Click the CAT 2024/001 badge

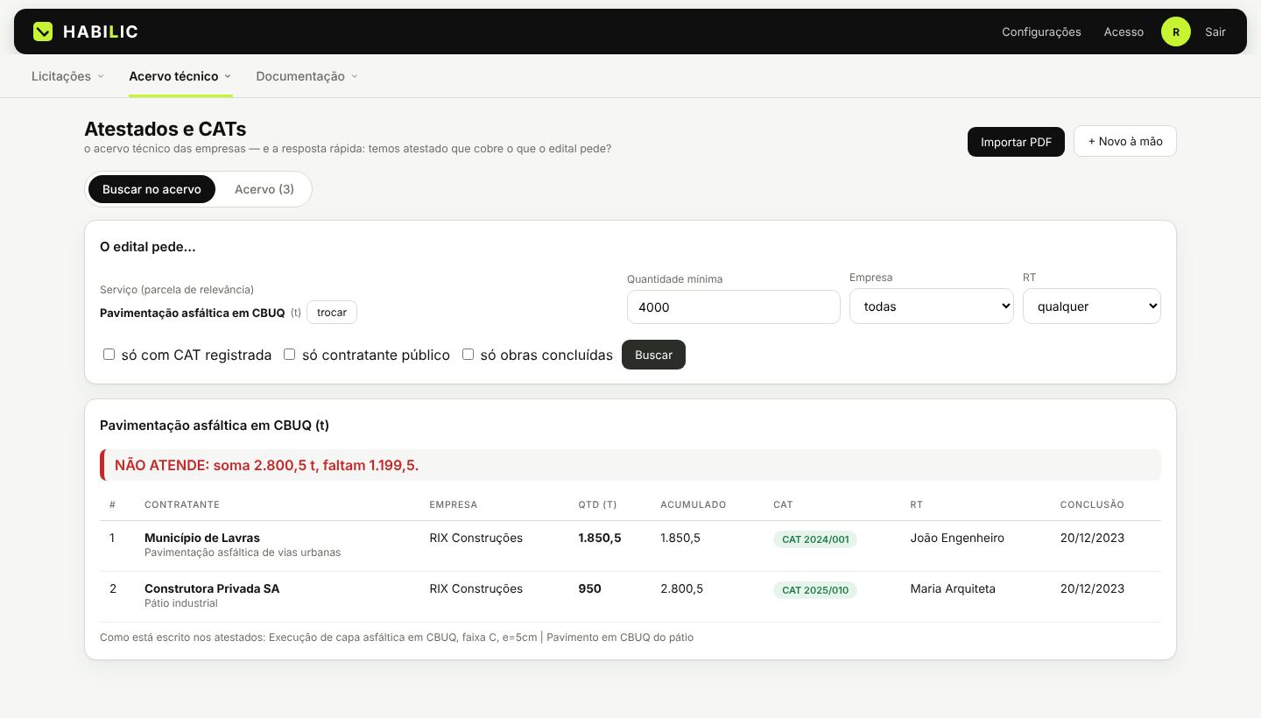click(815, 539)
